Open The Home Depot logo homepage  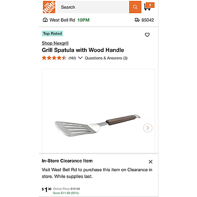click(x=49, y=7)
